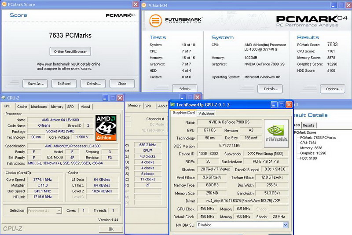Viewport: 352px width, 235px height.
Task: Click the GPU Memory clock value 801 MHz
Action: (x=243, y=209)
